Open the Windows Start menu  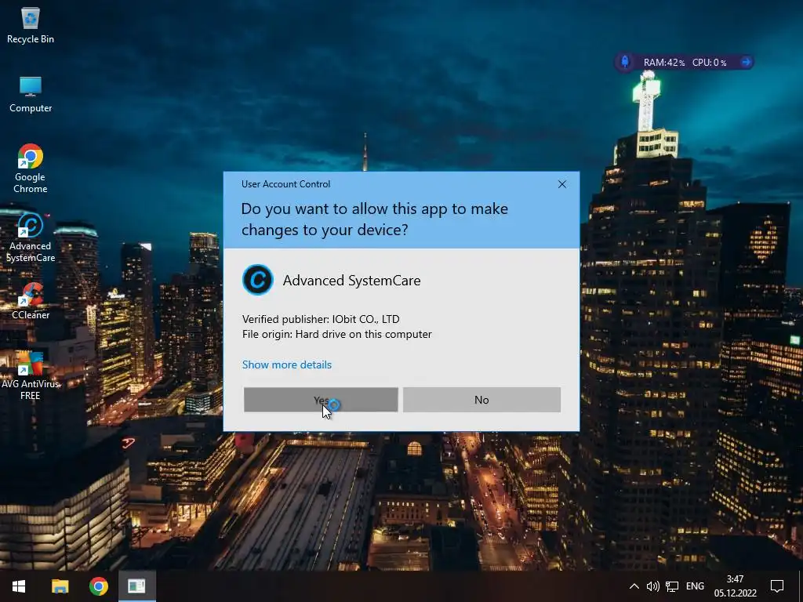[19, 586]
